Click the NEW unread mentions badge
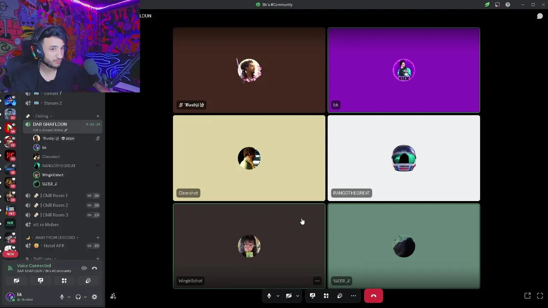 (x=10, y=254)
